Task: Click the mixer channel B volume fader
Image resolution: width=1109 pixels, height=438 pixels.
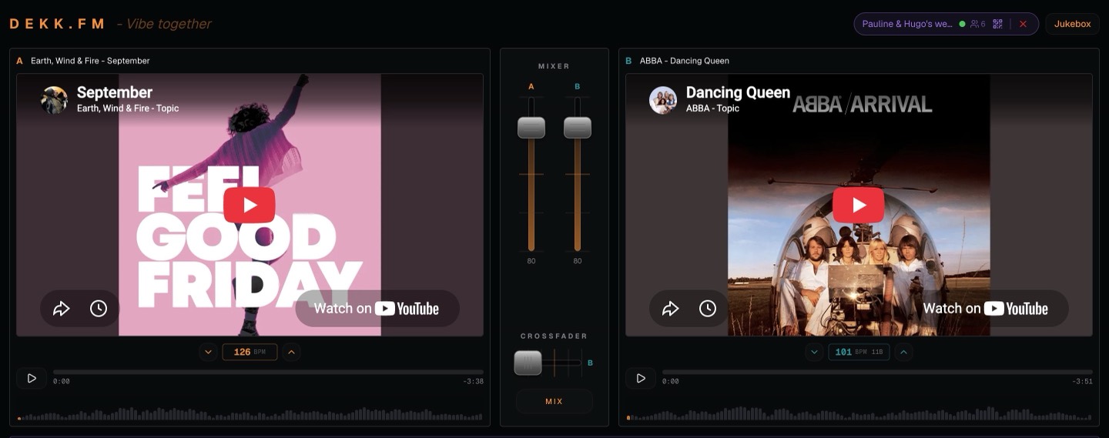Action: pos(578,128)
